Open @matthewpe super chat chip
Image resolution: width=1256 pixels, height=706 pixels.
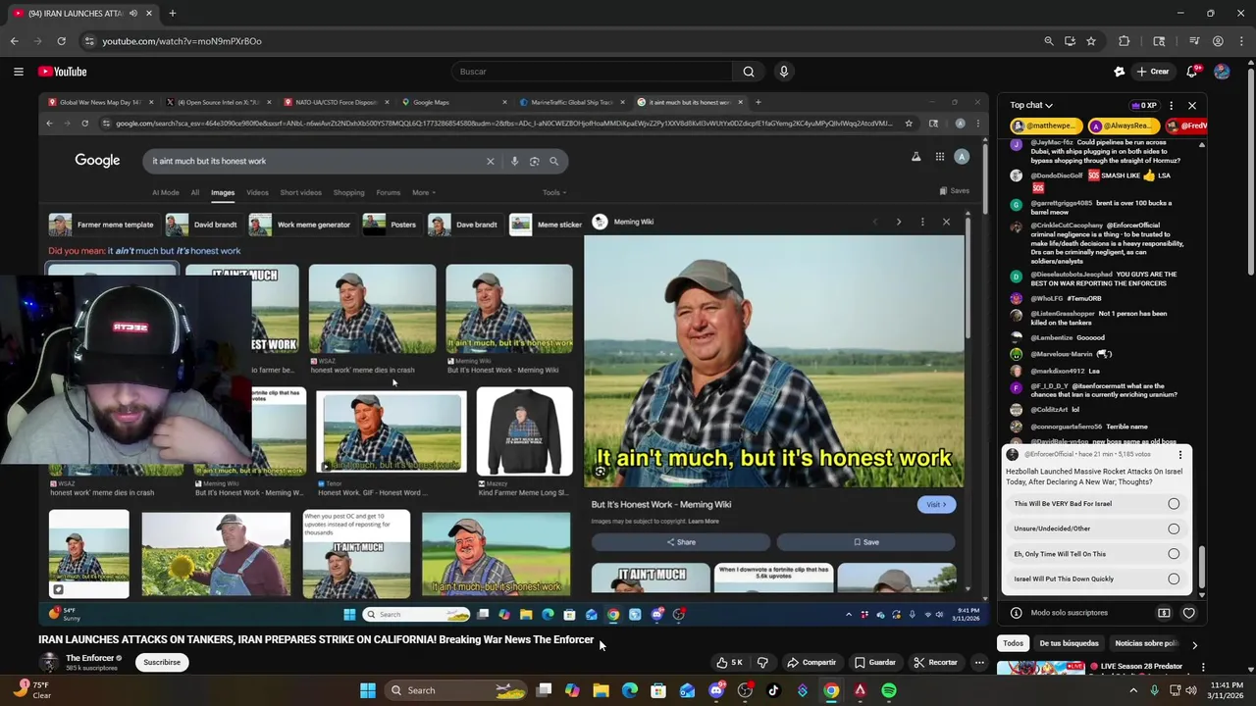pyautogui.click(x=1047, y=126)
